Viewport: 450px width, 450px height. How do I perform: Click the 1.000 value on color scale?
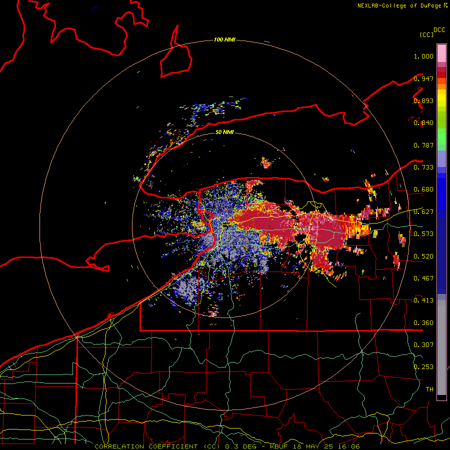click(x=423, y=56)
